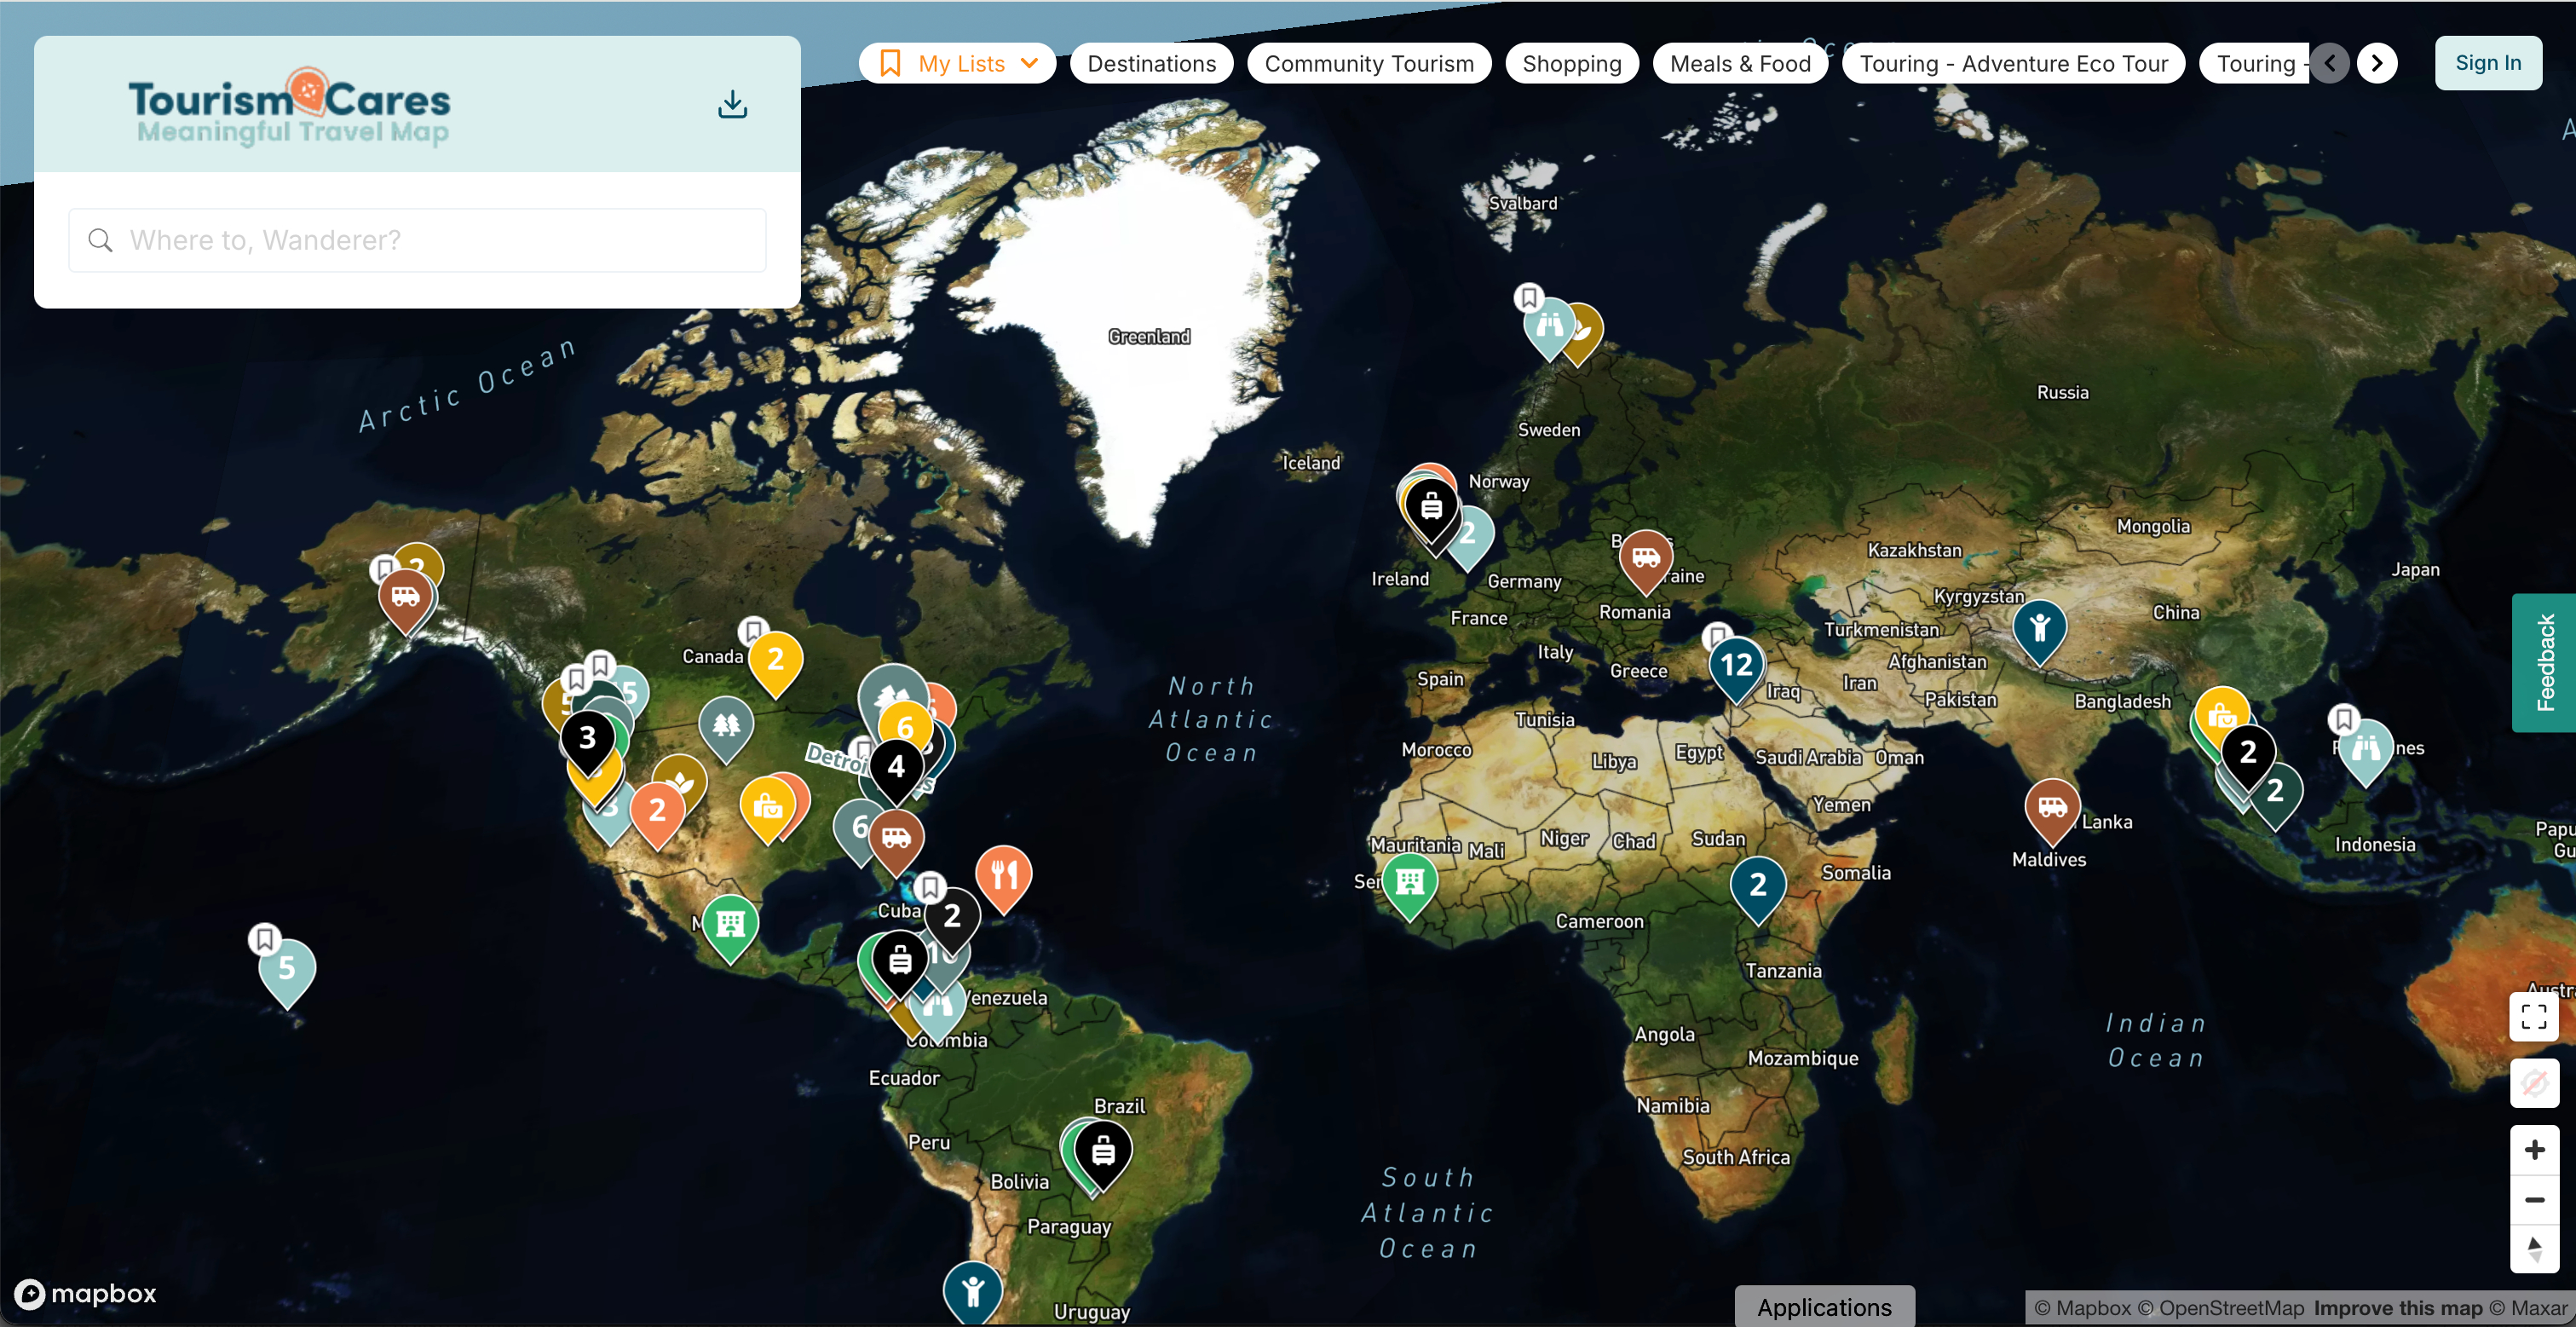The height and width of the screenshot is (1327, 2576).
Task: Click the Sign In button
Action: 2488,62
